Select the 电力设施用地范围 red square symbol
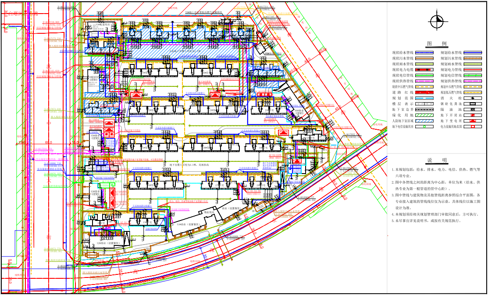This screenshot has height=295, width=488. (473, 126)
